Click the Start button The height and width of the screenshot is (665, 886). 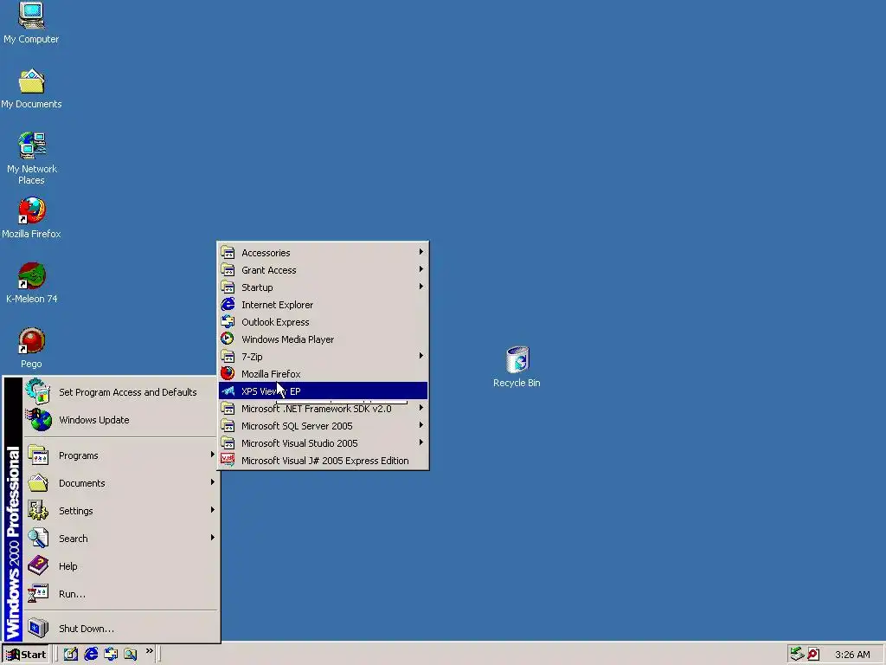(x=26, y=655)
